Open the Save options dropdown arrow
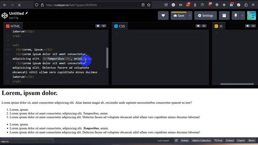Image resolution: width=258 pixels, height=145 pixels. (190, 15)
